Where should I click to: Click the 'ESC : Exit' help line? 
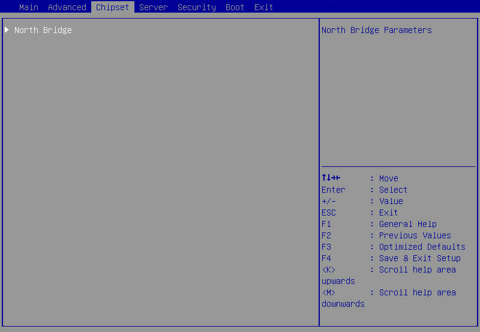click(x=359, y=213)
